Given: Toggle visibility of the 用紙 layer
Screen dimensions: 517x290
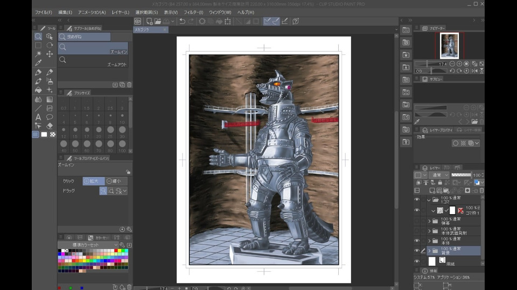Looking at the screenshot, I should pyautogui.click(x=417, y=261).
